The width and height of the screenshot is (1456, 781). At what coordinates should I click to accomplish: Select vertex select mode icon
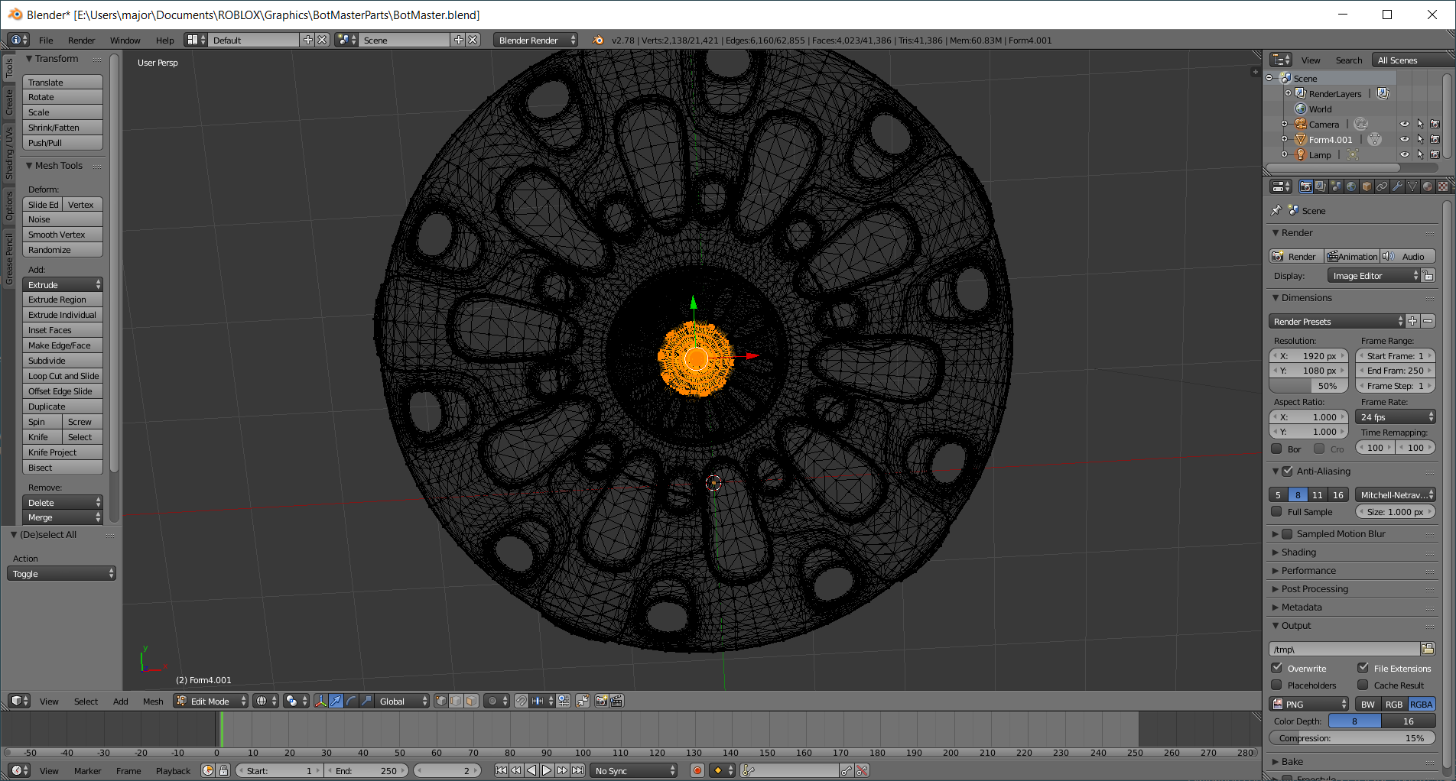[x=441, y=701]
